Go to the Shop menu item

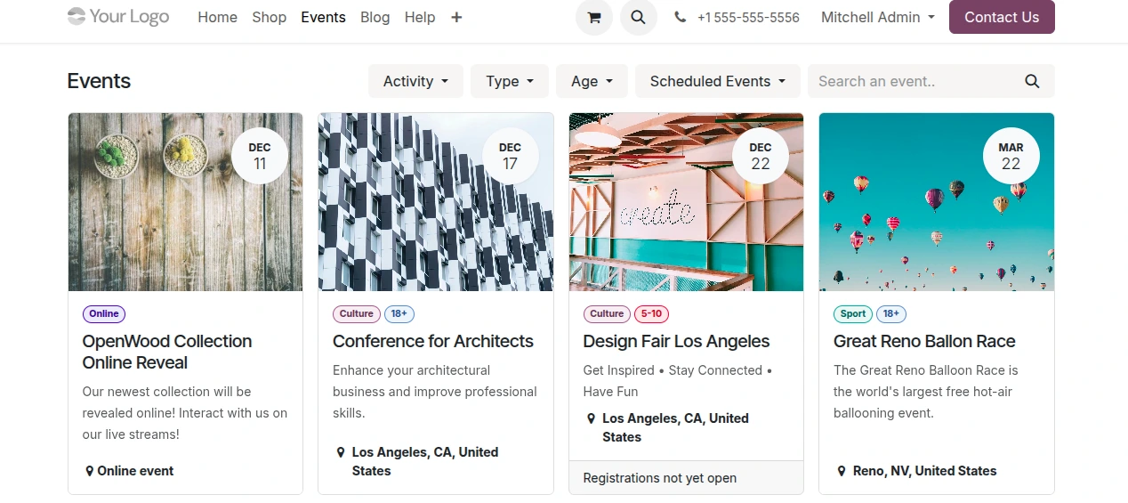tap(269, 17)
